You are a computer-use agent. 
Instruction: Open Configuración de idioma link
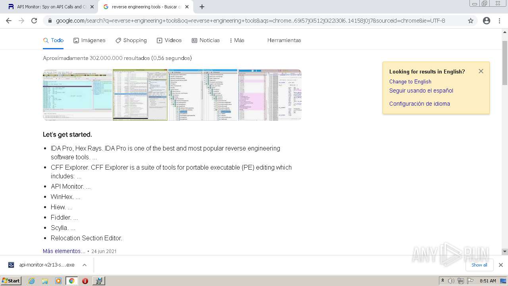coord(419,104)
